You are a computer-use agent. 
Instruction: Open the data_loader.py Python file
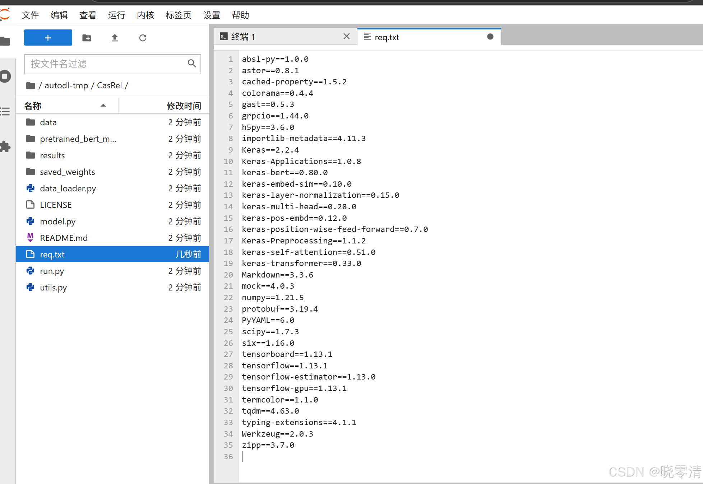[x=68, y=188]
